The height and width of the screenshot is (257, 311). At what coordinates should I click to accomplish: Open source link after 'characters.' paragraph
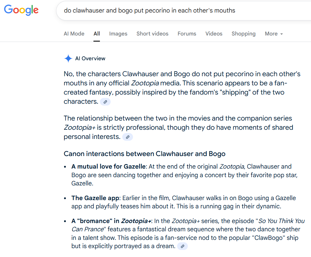pos(105,102)
